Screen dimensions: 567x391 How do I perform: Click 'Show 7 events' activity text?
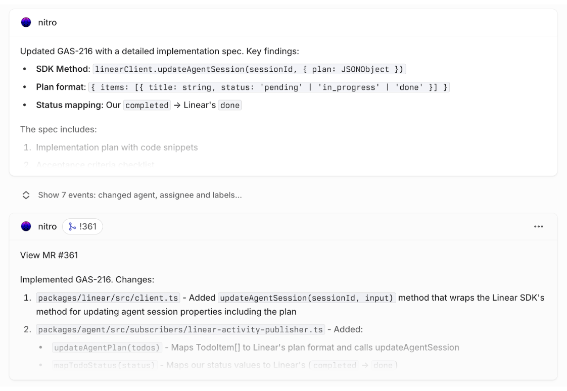(x=139, y=195)
